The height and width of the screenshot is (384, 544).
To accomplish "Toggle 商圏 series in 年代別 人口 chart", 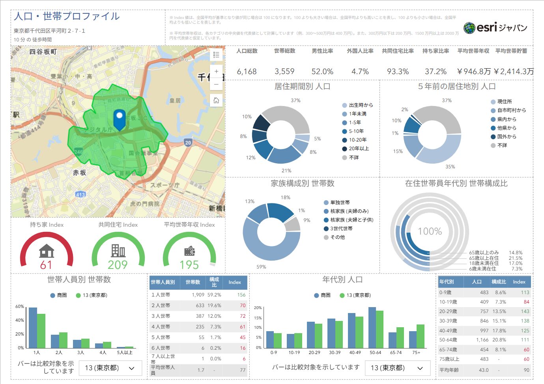I will (322, 295).
